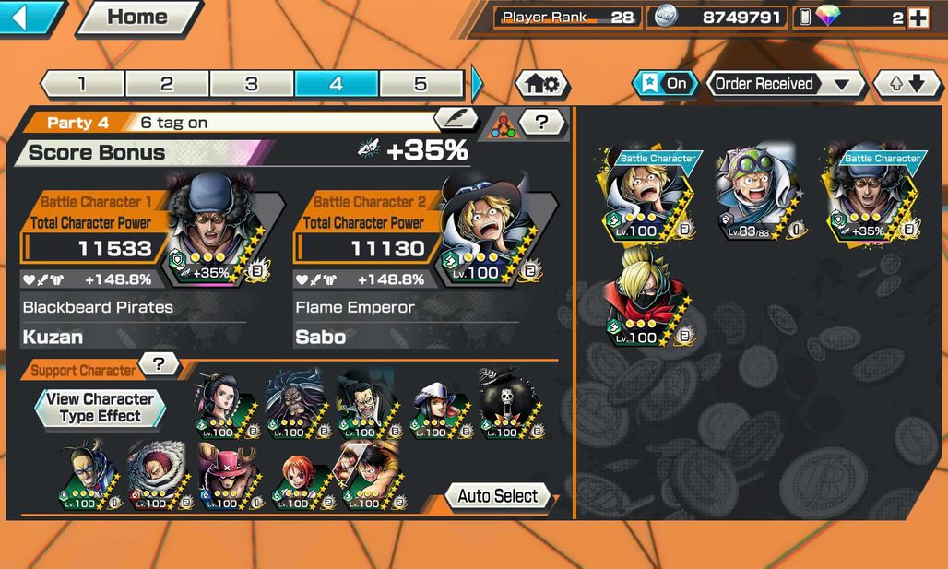The image size is (948, 569).
Task: Select masked Sanji character in roster
Action: coord(646,298)
